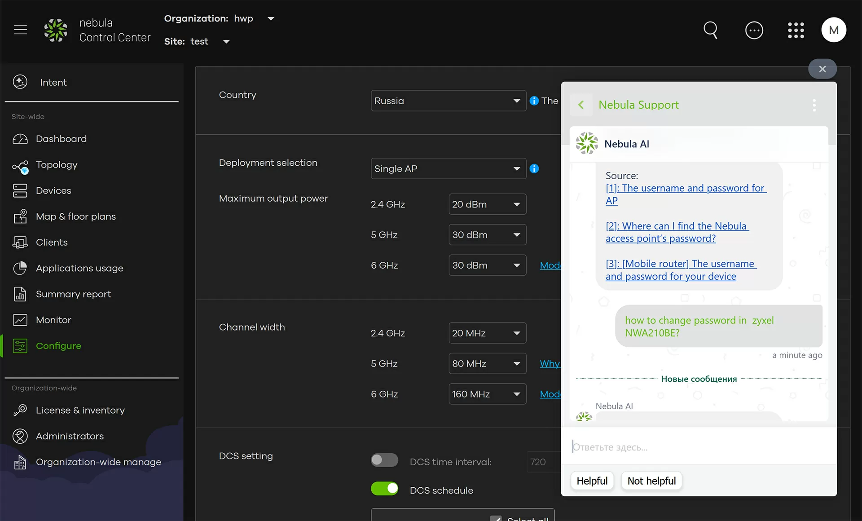Open the search magnifier icon
This screenshot has width=862, height=521.
point(710,30)
